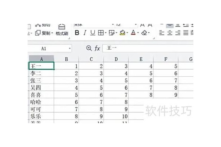
Task: Click column F value 5 in 王一 row
Action: click(x=166, y=66)
